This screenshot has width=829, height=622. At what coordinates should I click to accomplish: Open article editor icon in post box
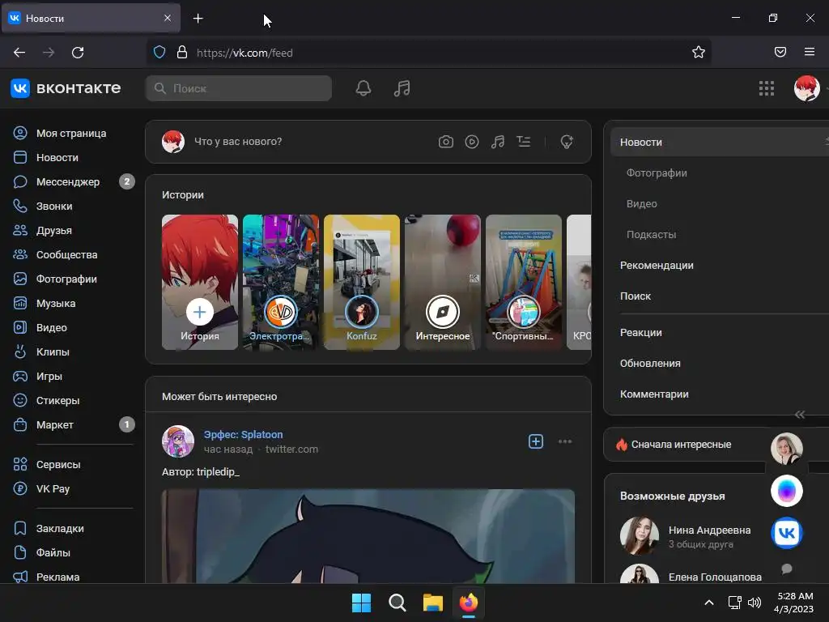[x=524, y=142]
